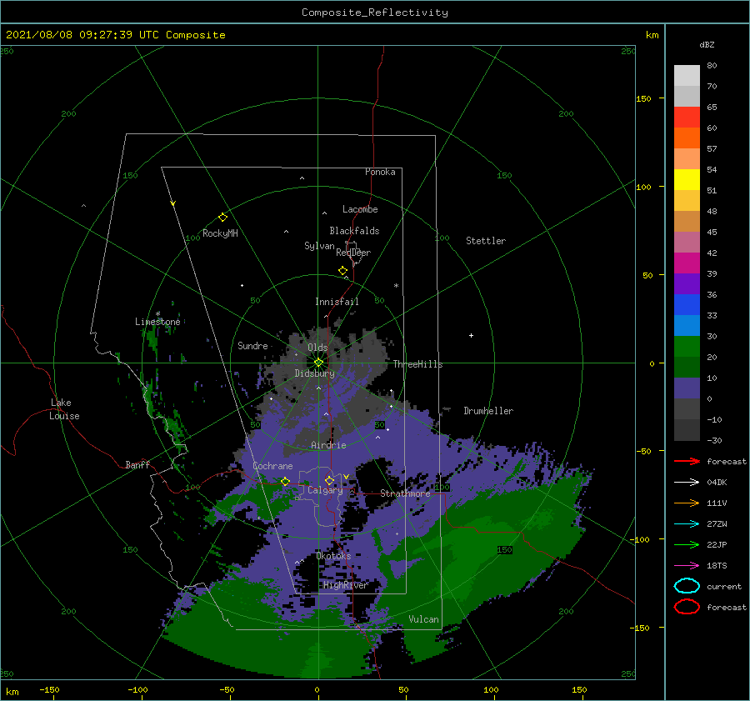The height and width of the screenshot is (701, 750).
Task: Select the Calgary city label
Action: coord(325,490)
